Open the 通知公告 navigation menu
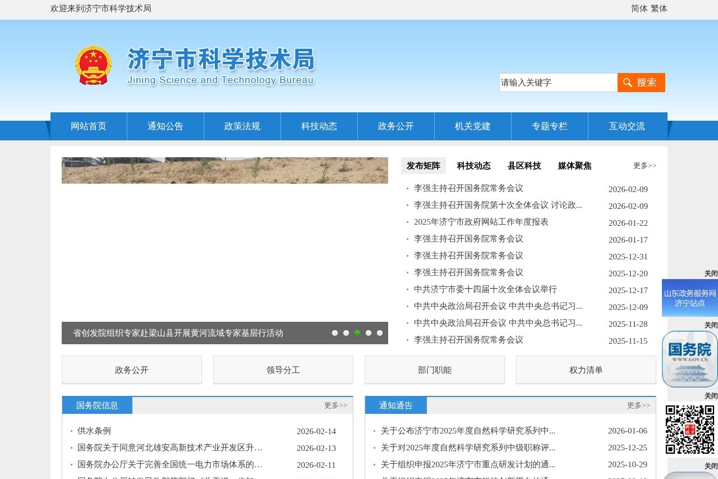The width and height of the screenshot is (718, 479). 165,126
